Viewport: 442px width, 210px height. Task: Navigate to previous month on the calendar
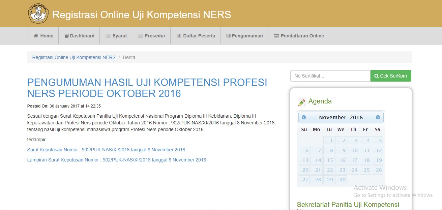pyautogui.click(x=304, y=117)
